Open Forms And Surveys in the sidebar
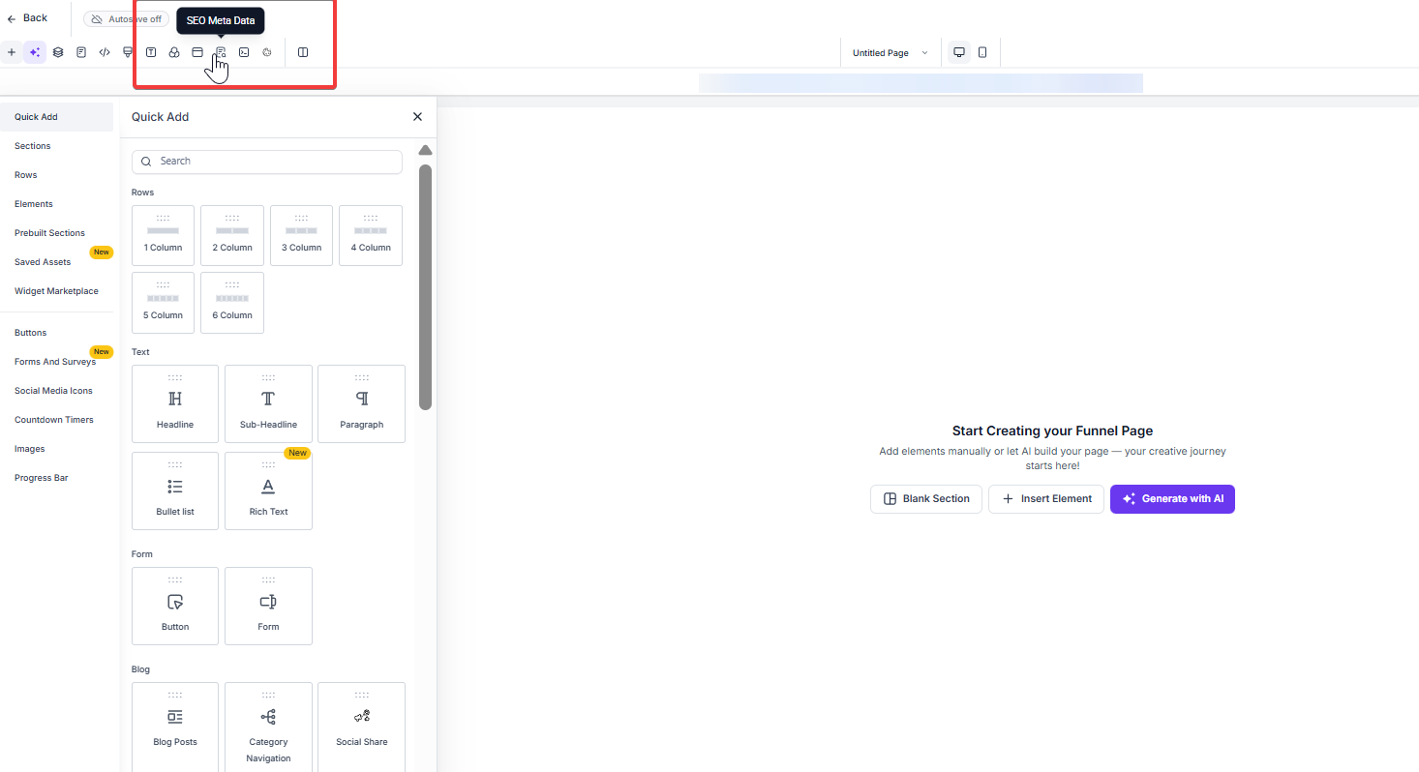The width and height of the screenshot is (1419, 772). pyautogui.click(x=57, y=362)
